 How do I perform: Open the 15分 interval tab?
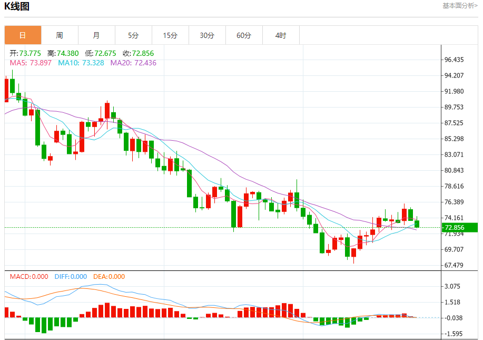coord(170,35)
